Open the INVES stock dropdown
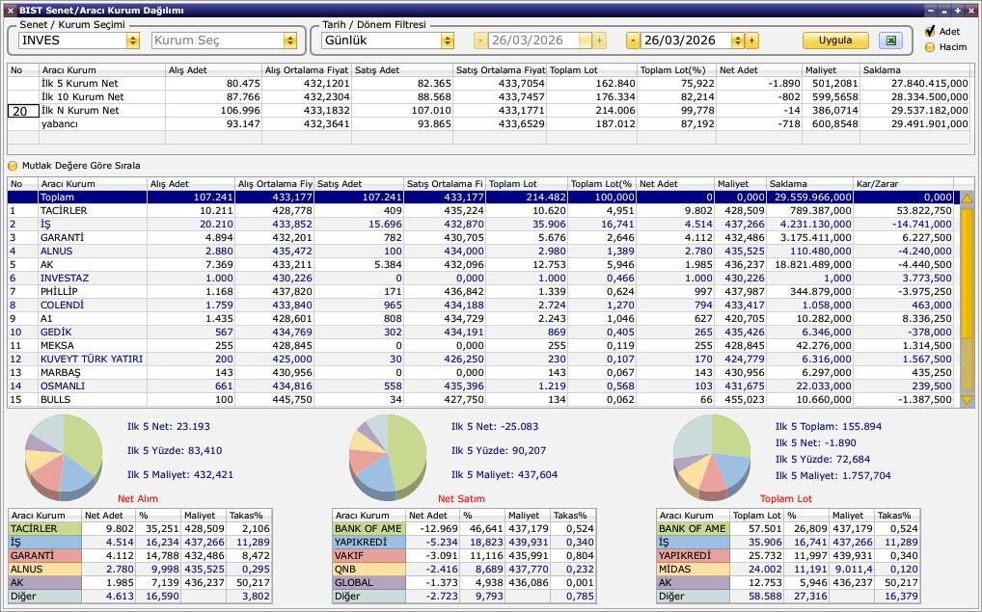Screen dimensions: 982x612 pos(132,40)
